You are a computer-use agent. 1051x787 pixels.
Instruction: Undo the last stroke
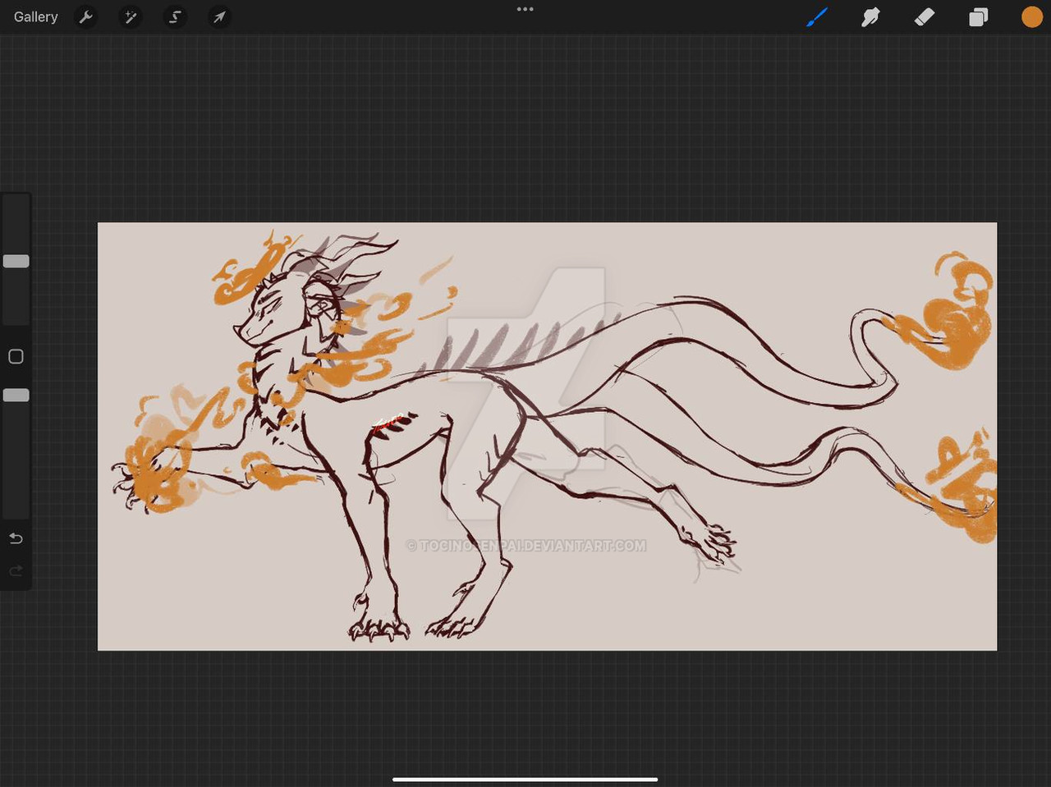click(x=16, y=538)
